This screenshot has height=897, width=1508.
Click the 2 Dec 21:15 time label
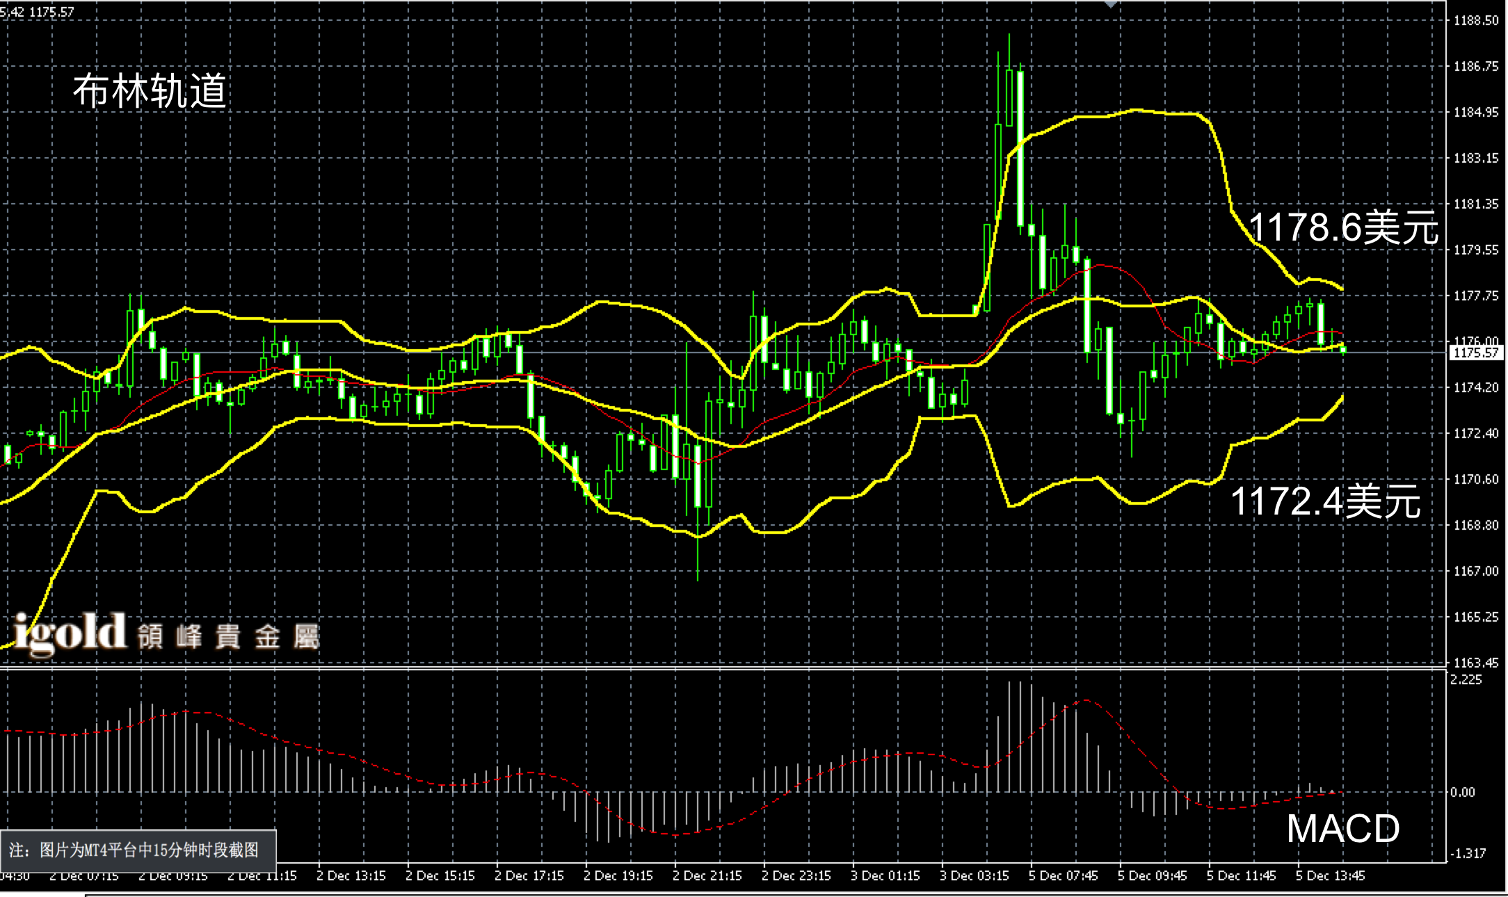[x=707, y=875]
